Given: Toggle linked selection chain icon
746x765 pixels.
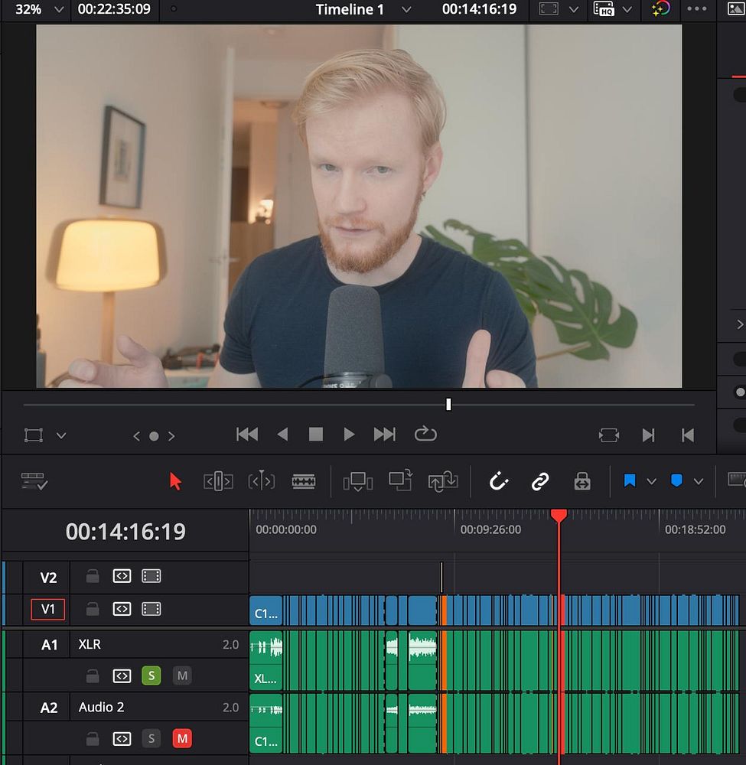Looking at the screenshot, I should point(540,481).
